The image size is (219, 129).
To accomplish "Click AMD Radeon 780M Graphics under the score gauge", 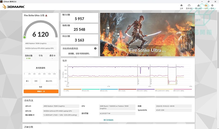I will coord(40,43).
